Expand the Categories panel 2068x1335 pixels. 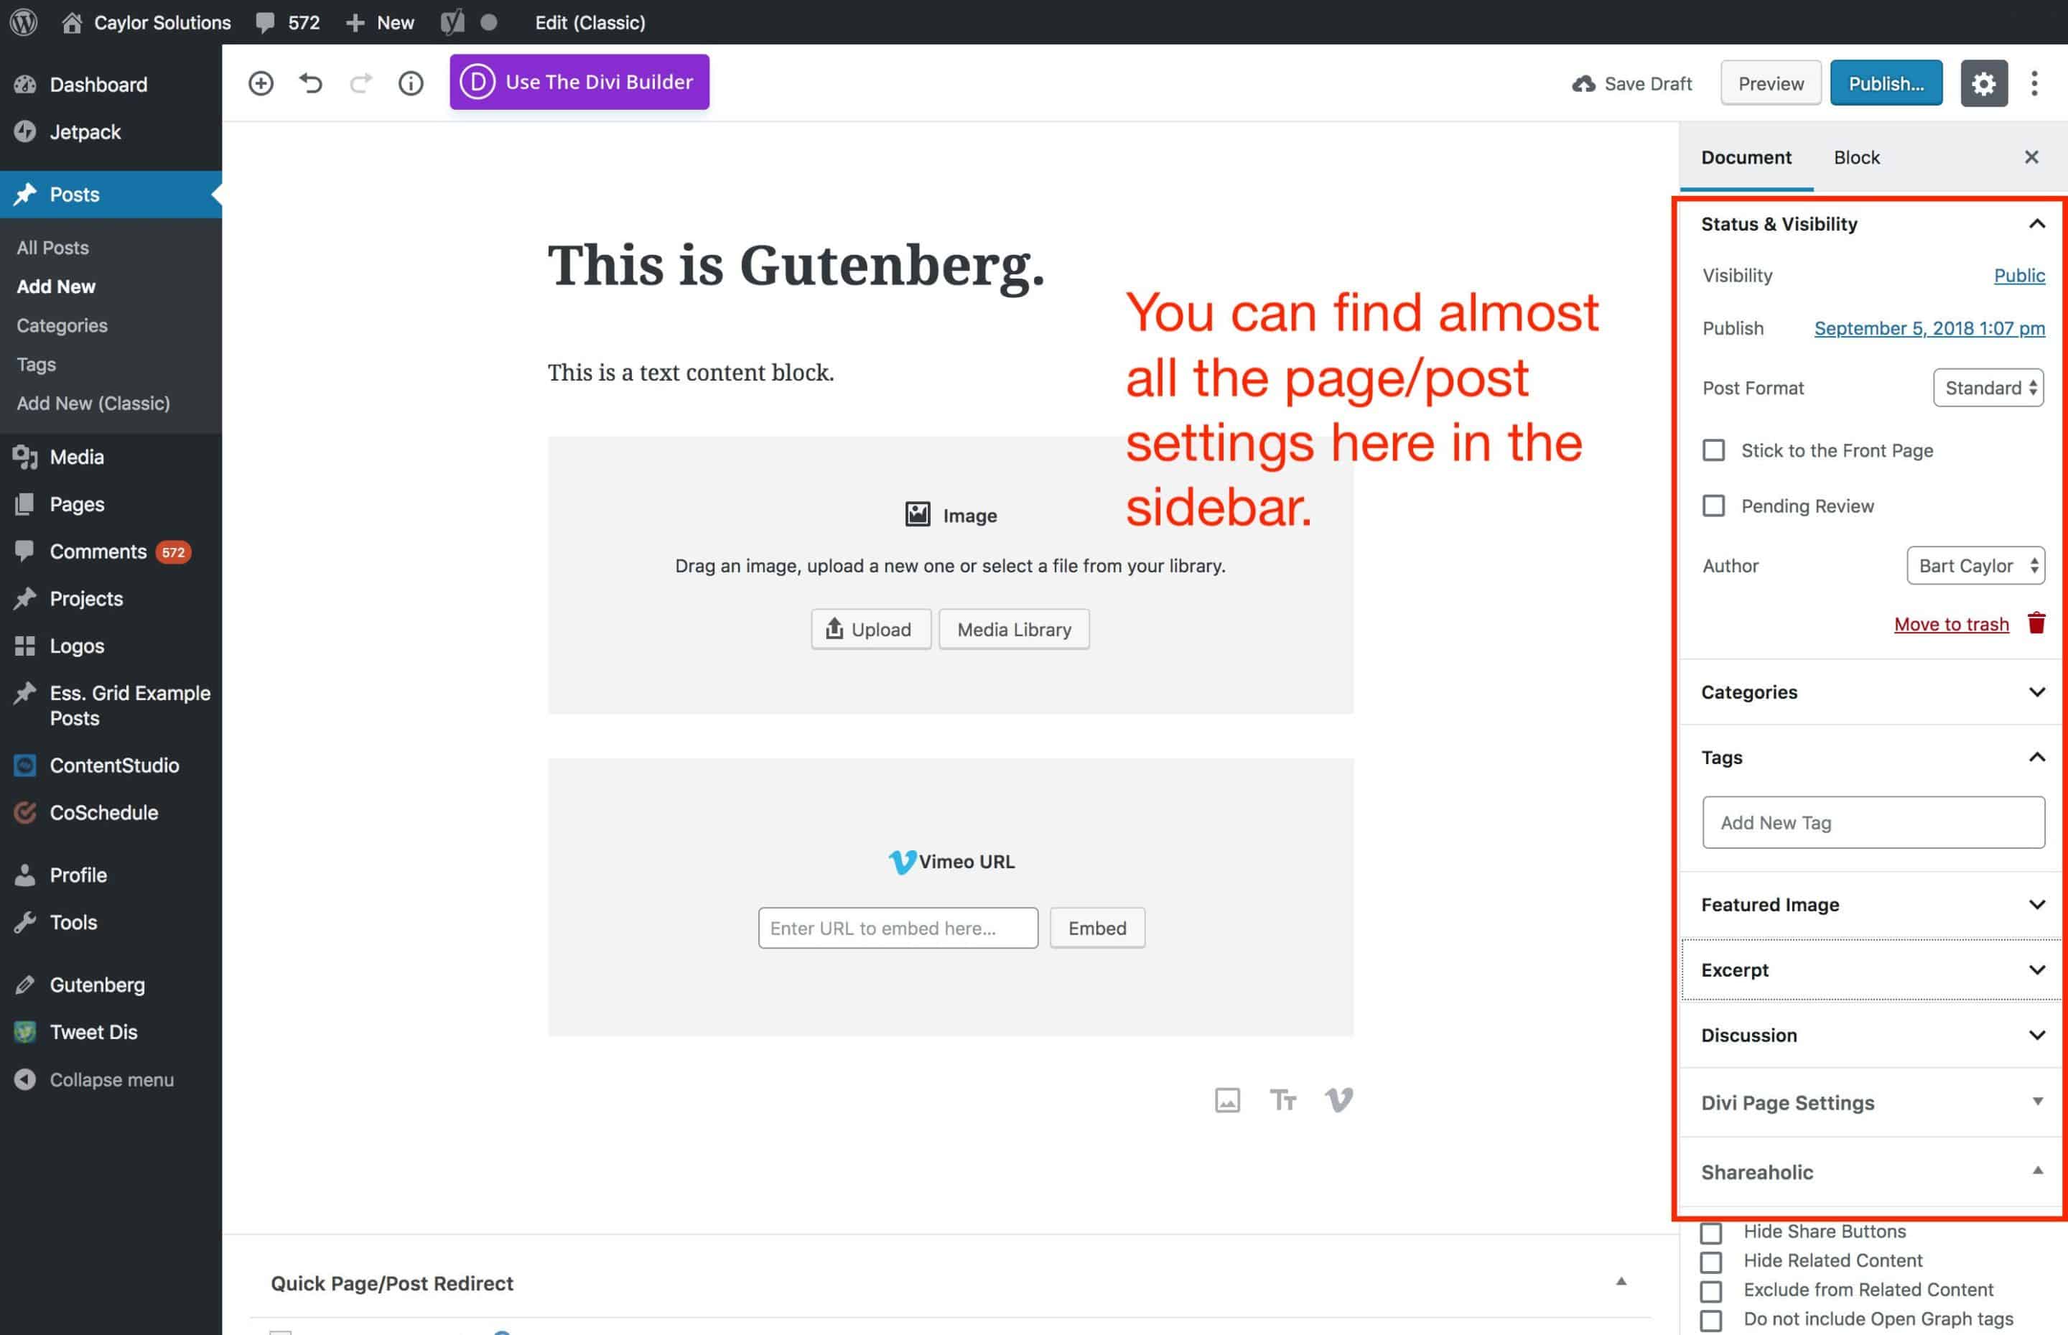pos(1871,692)
